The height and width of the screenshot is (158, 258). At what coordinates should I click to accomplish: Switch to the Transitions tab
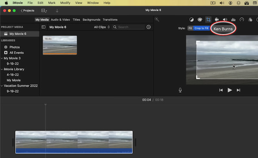pyautogui.click(x=110, y=20)
